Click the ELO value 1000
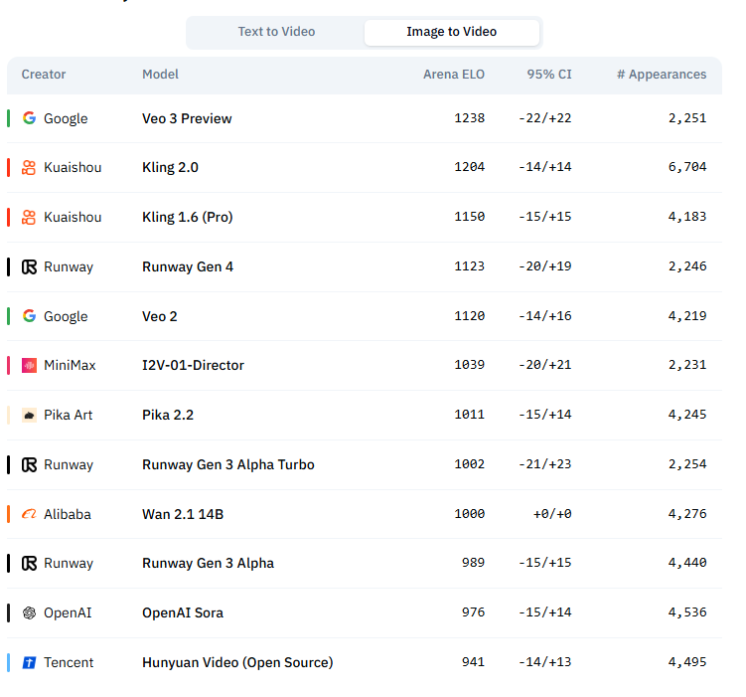Screen dimensions: 746x697 (469, 514)
